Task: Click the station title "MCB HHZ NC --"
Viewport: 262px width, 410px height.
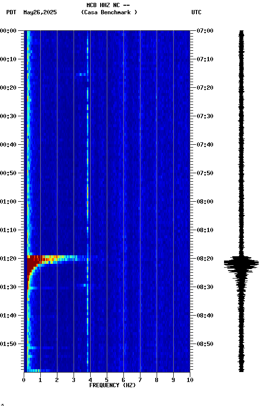Action: pyautogui.click(x=108, y=5)
